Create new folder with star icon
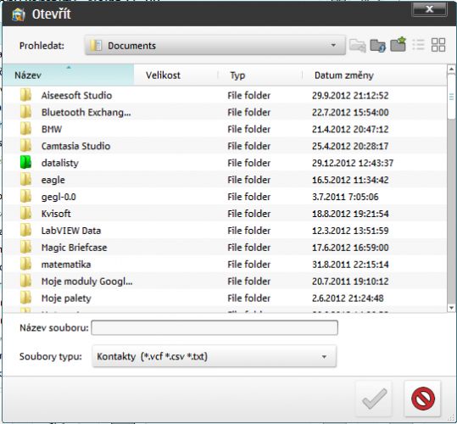This screenshot has width=457, height=424. click(398, 44)
